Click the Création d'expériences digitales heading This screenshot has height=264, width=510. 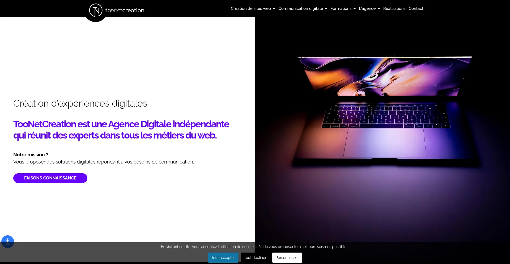click(80, 103)
